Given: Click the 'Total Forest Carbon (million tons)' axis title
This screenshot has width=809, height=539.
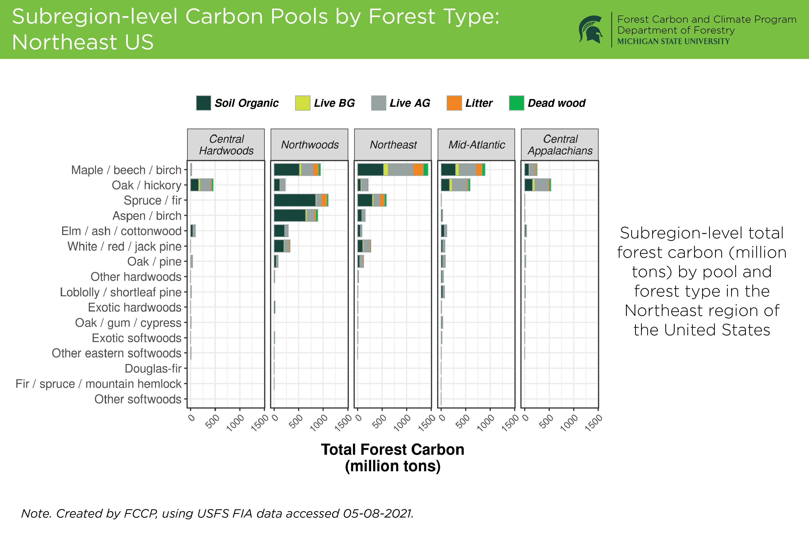Looking at the screenshot, I should [393, 458].
